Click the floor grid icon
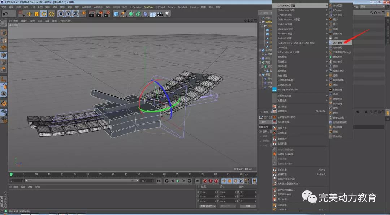This screenshot has height=215, width=390. point(153,14)
